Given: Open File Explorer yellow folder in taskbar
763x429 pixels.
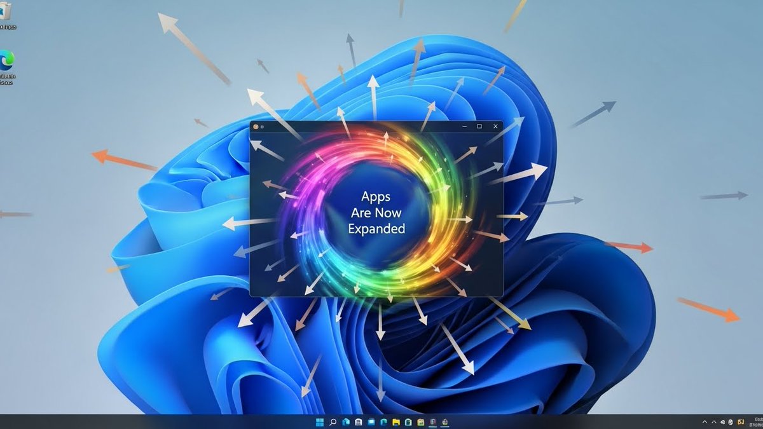Looking at the screenshot, I should [396, 422].
